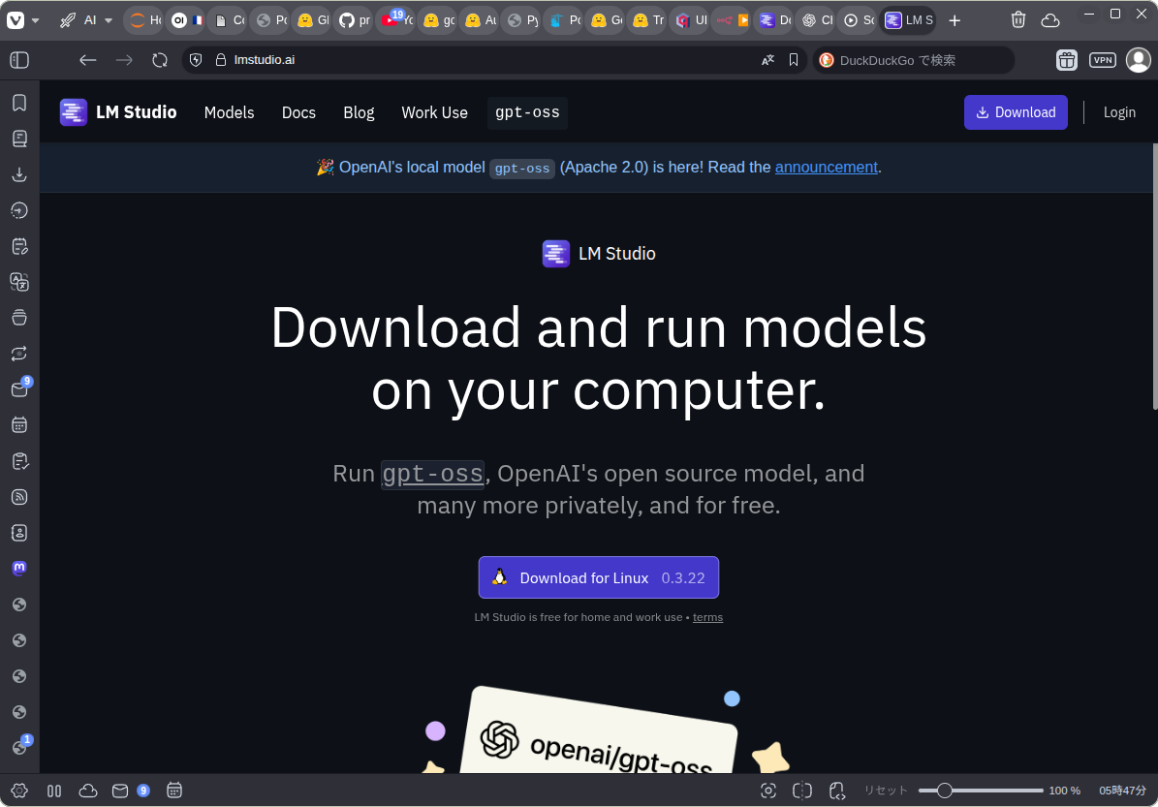Click the page vertical scrollbar

coord(1153,277)
